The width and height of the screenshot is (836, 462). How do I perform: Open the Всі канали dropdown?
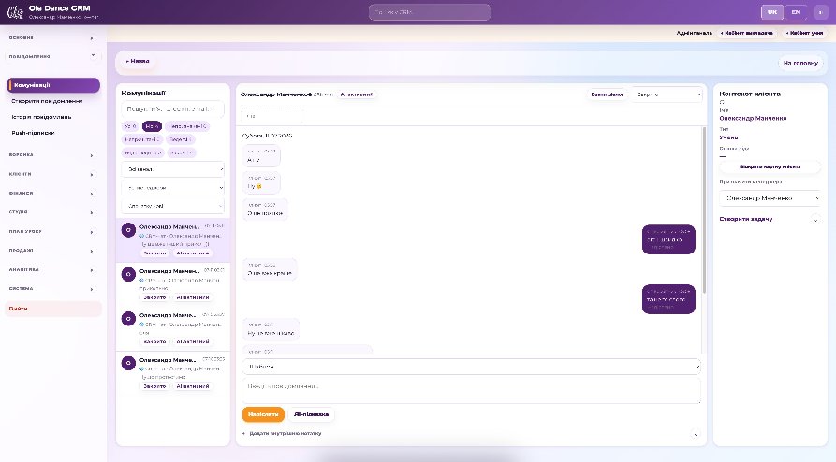pos(172,169)
